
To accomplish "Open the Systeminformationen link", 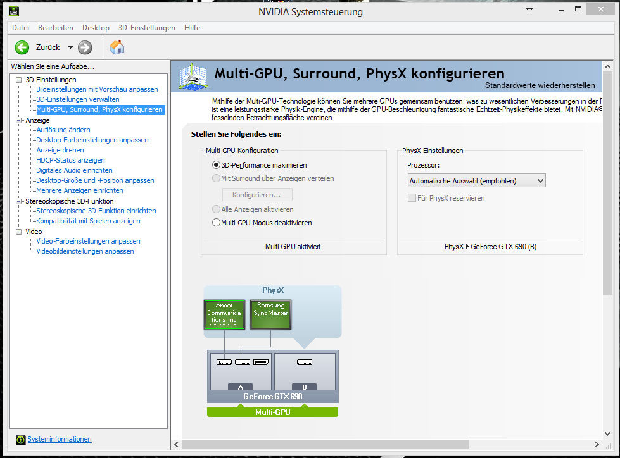I will (x=60, y=439).
